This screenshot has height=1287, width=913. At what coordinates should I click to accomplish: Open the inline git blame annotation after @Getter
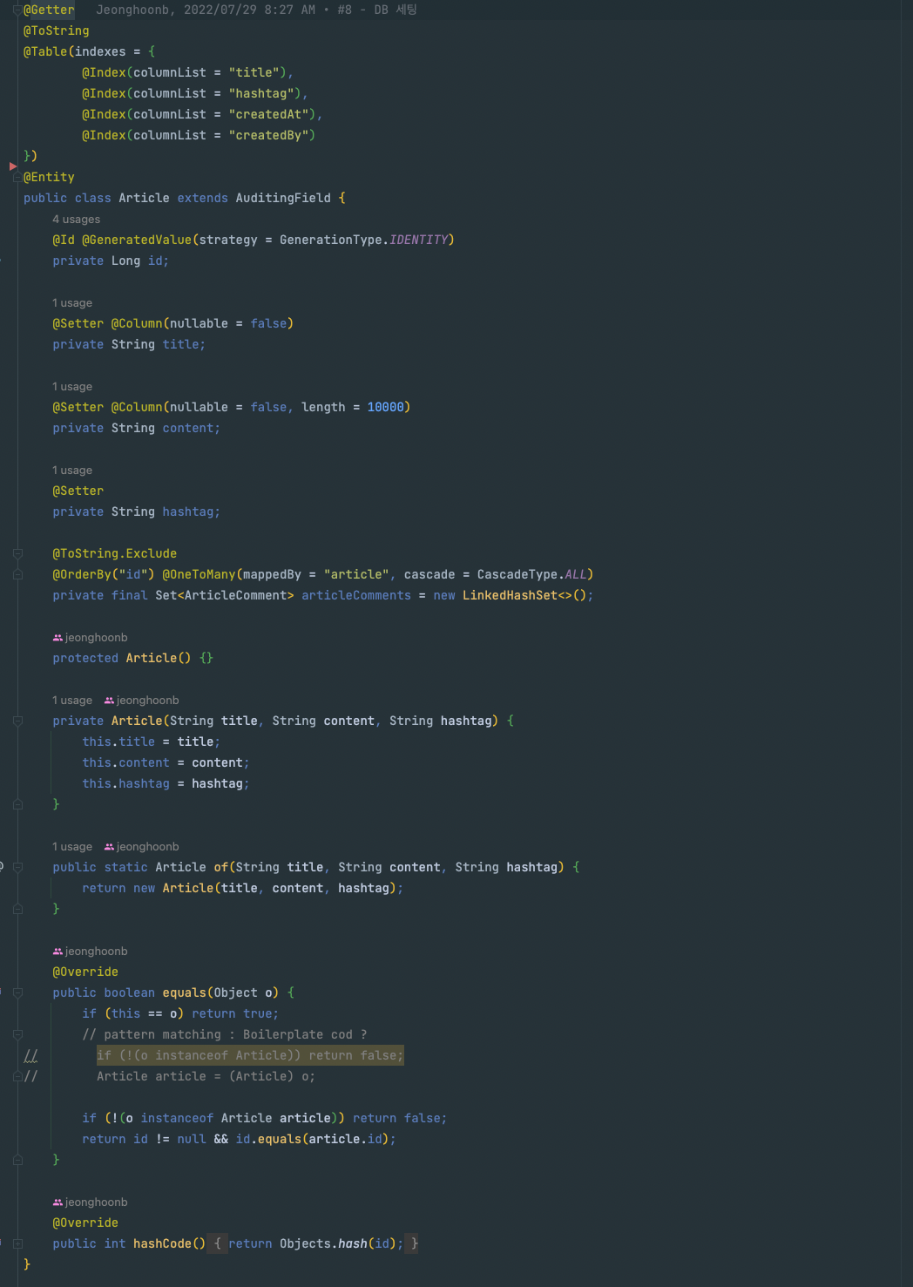coord(256,10)
